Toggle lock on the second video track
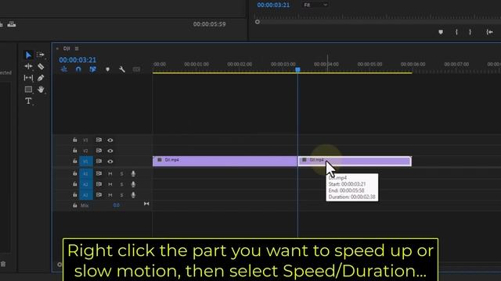This screenshot has height=281, width=501. coord(75,151)
